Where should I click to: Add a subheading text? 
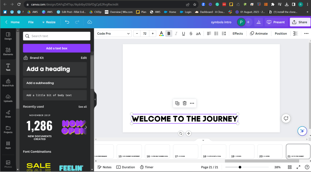55,83
